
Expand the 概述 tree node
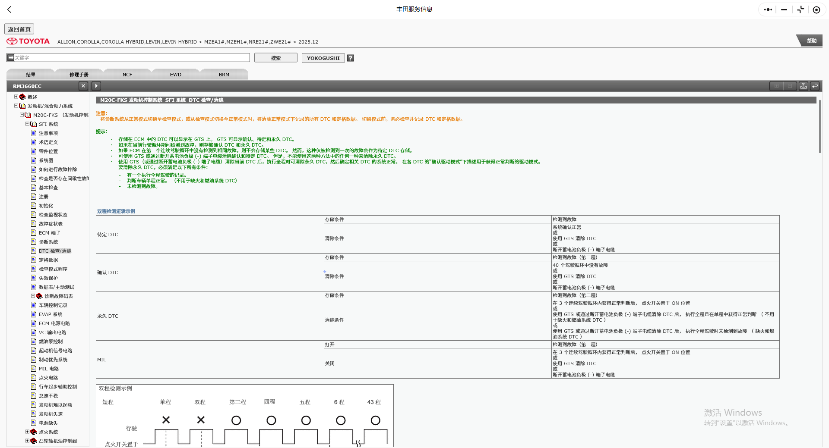[x=16, y=97]
